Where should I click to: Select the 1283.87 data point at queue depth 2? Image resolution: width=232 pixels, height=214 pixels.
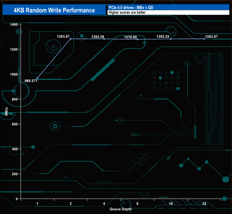tap(71, 39)
